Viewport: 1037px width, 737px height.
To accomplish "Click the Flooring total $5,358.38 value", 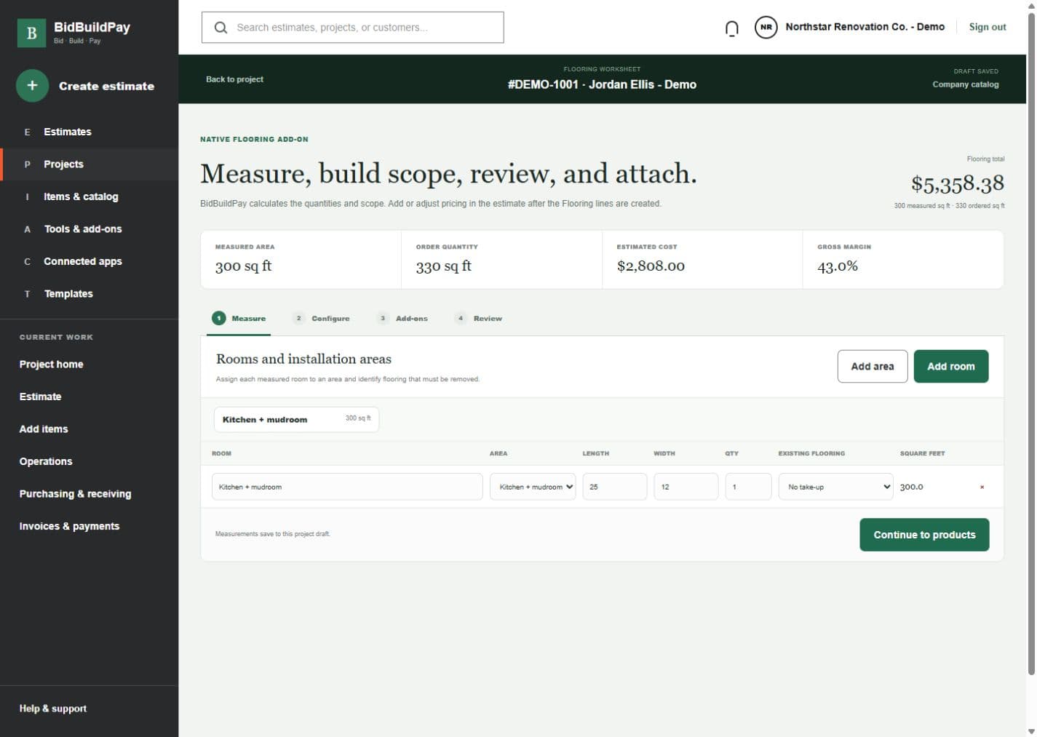I will point(958,184).
